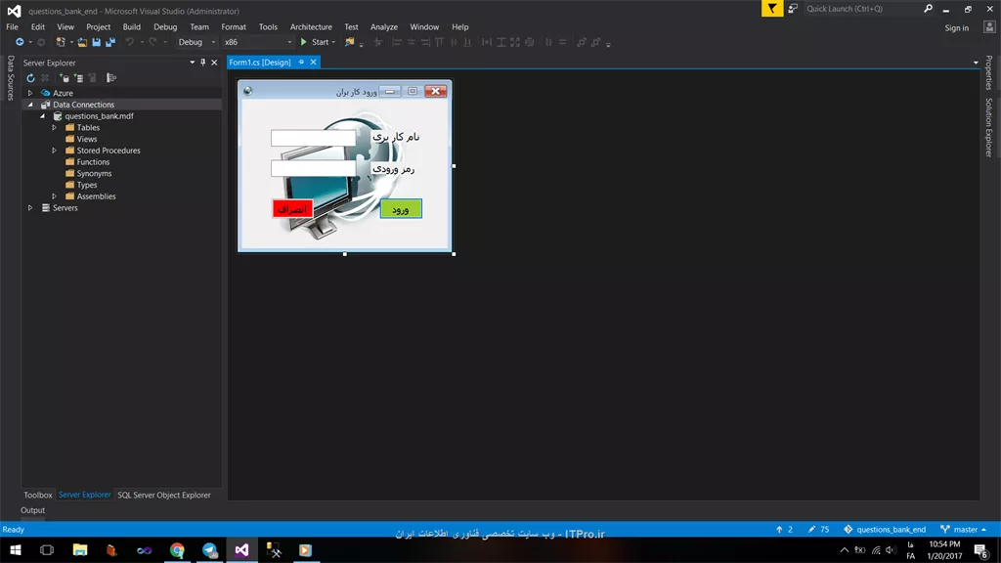The height and width of the screenshot is (563, 1001).
Task: Expand the Stored Procedures folder
Action: click(55, 151)
